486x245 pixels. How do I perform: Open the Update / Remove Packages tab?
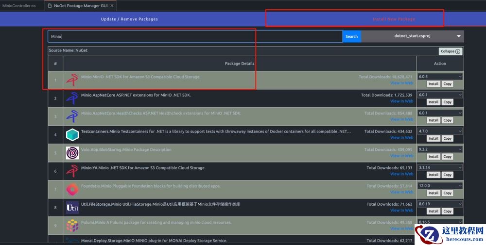tap(129, 19)
